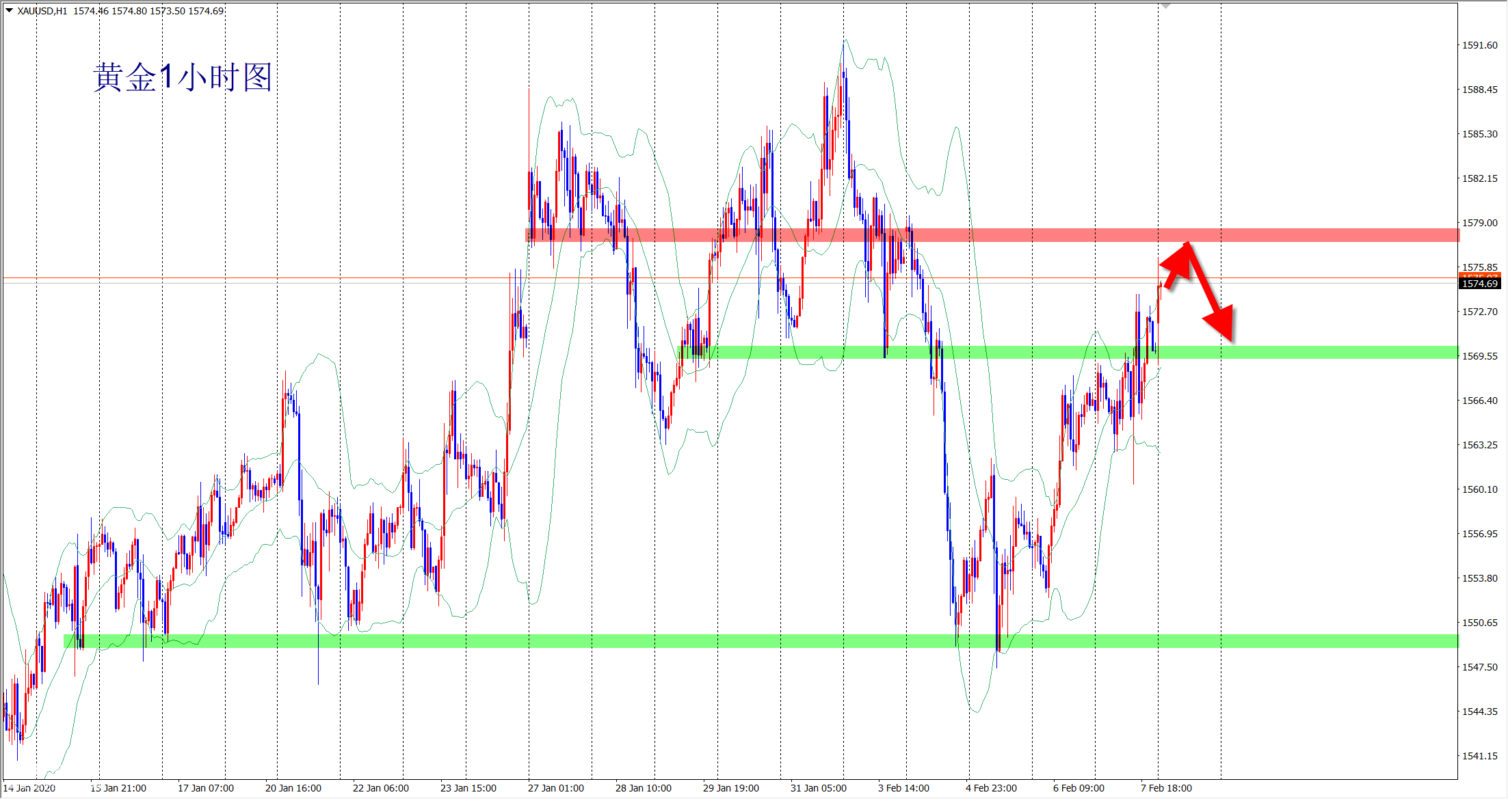
Task: Click the 7 Feb 18:00 time axis label
Action: 1166,788
